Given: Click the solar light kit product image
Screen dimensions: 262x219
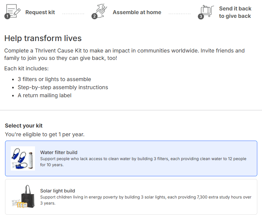Looking at the screenshot, I should tap(23, 197).
